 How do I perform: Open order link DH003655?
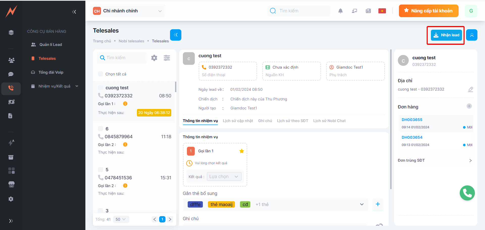(412, 120)
